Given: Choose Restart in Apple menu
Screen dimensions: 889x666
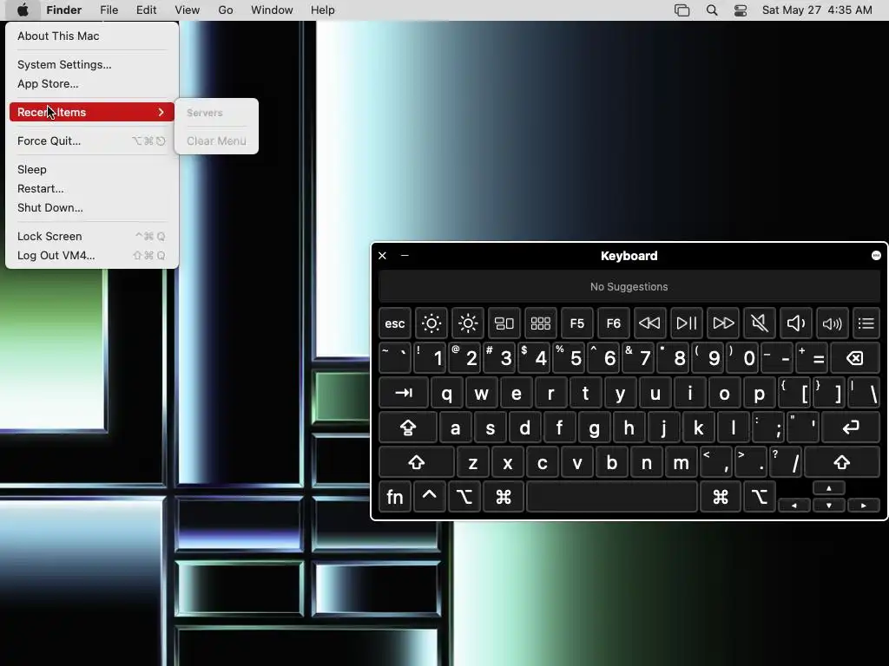Looking at the screenshot, I should (x=92, y=188).
